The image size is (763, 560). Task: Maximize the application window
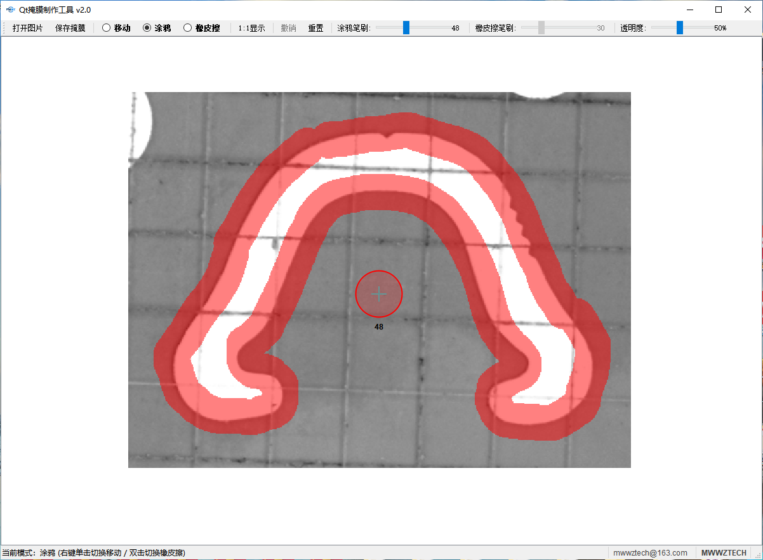pos(719,10)
